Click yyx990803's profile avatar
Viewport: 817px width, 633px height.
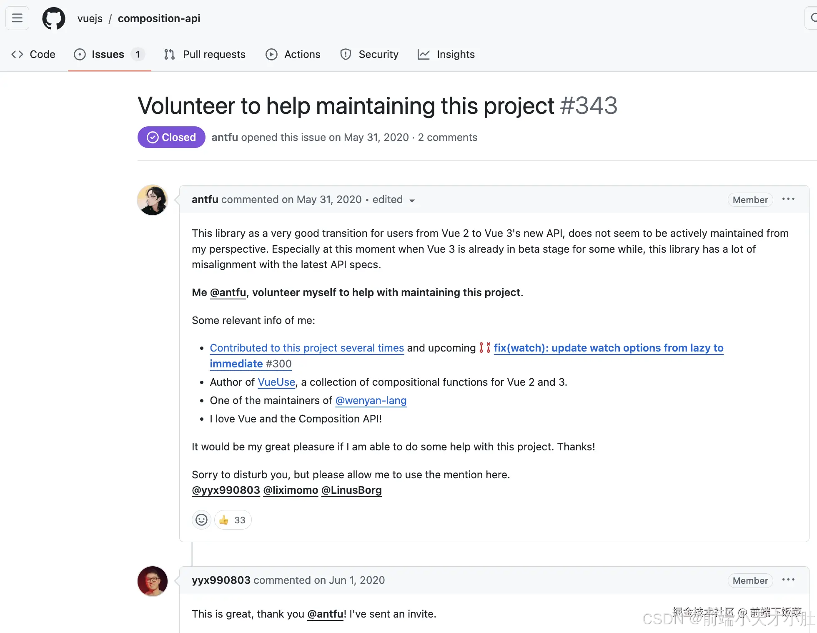pyautogui.click(x=152, y=581)
